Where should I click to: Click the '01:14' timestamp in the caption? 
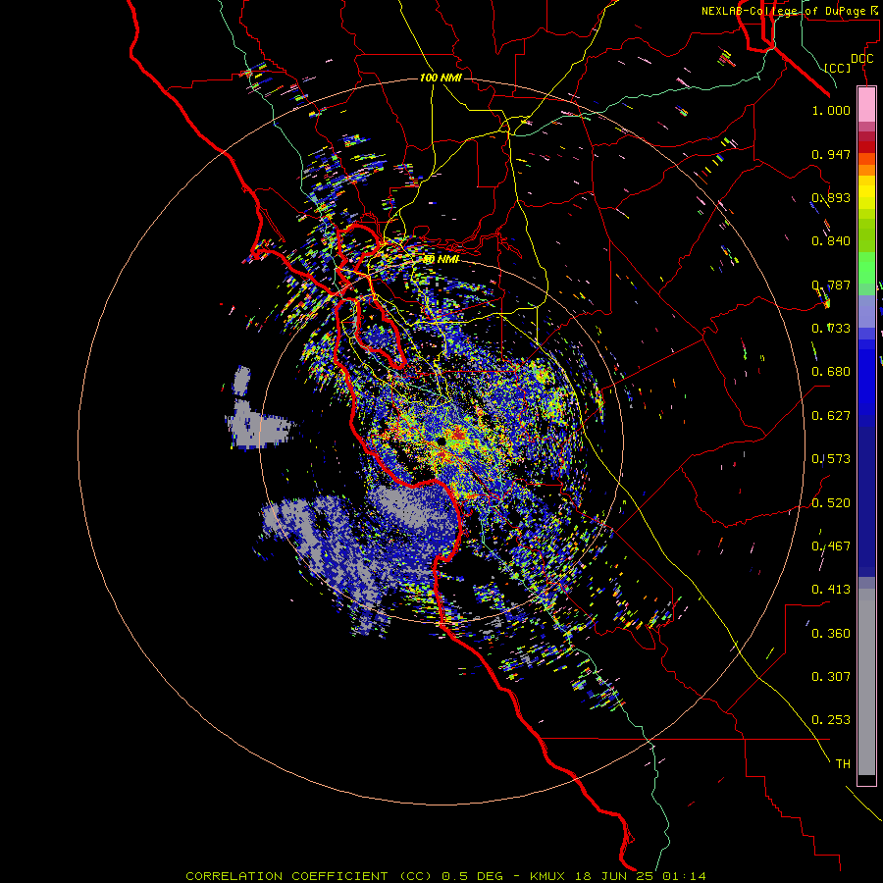coord(684,876)
